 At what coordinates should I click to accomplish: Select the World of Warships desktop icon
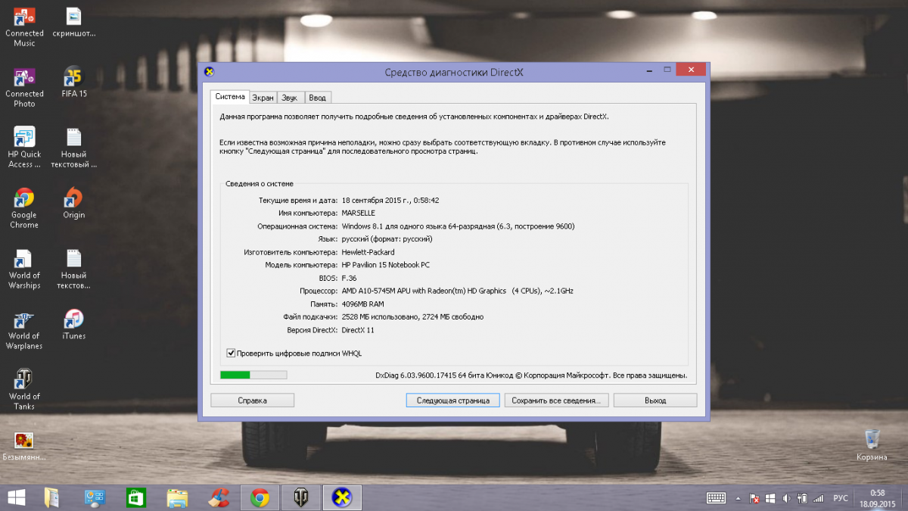pos(24,268)
